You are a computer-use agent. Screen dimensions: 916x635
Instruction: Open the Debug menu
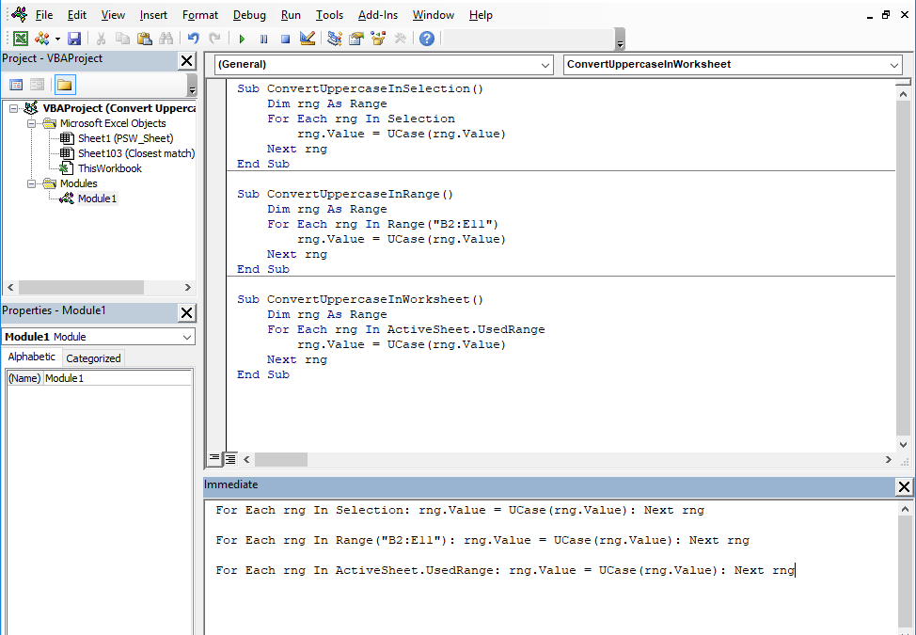coord(249,14)
